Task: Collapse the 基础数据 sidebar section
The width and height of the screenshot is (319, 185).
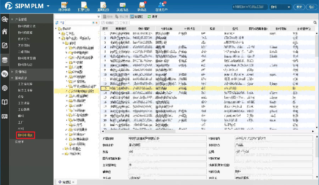Action: [x=21, y=78]
